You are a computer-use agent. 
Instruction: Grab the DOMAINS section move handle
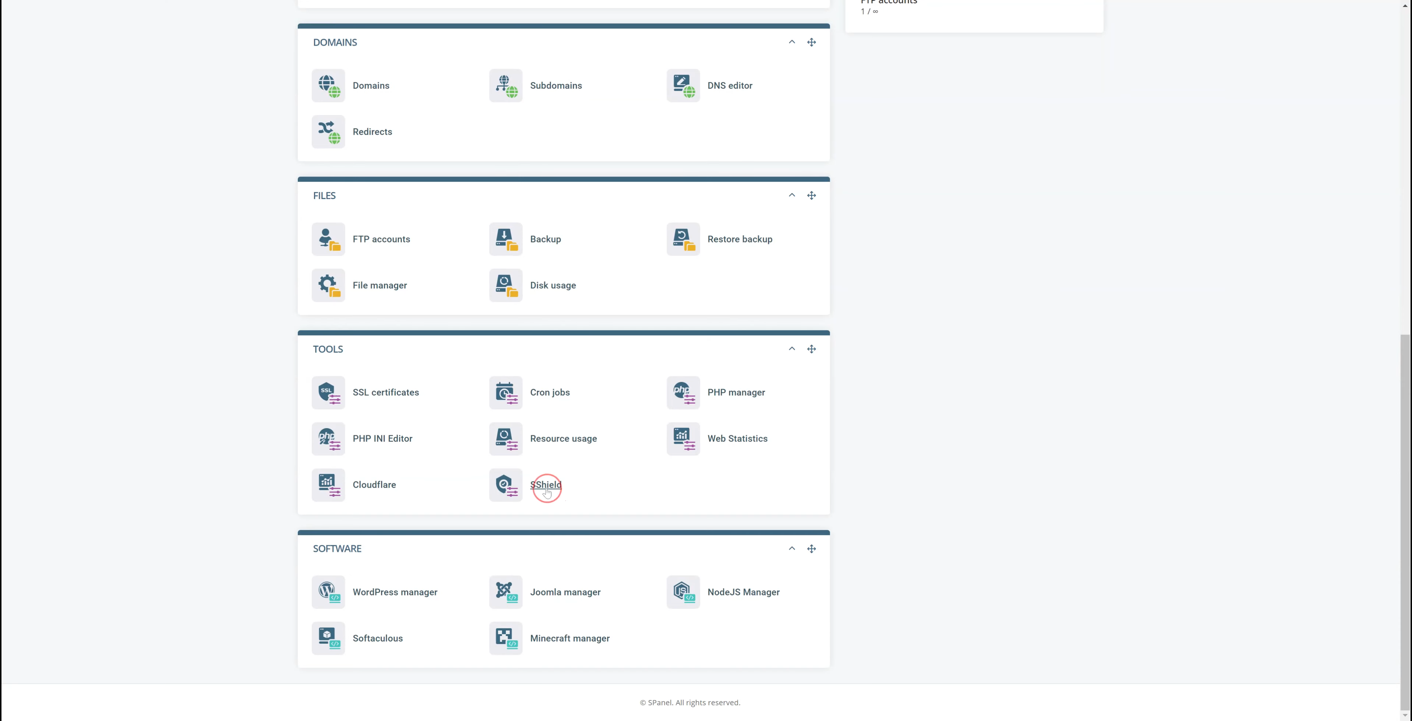pyautogui.click(x=811, y=42)
